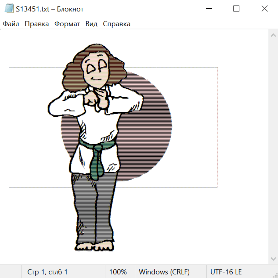Screen dimensions: 278x278
Task: Open the Правка menu
Action: (x=37, y=24)
